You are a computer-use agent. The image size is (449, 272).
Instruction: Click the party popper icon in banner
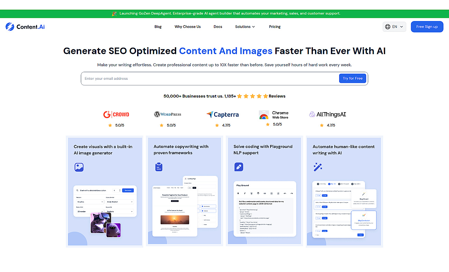coord(114,13)
